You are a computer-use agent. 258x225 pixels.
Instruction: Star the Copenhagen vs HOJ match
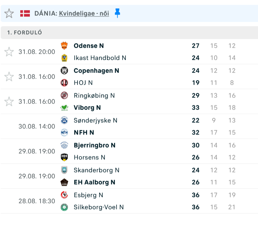(x=9, y=77)
